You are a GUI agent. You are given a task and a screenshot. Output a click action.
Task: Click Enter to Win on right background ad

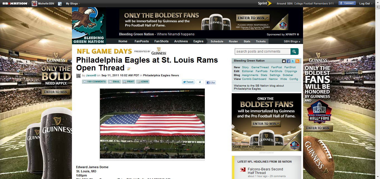coord(318,128)
